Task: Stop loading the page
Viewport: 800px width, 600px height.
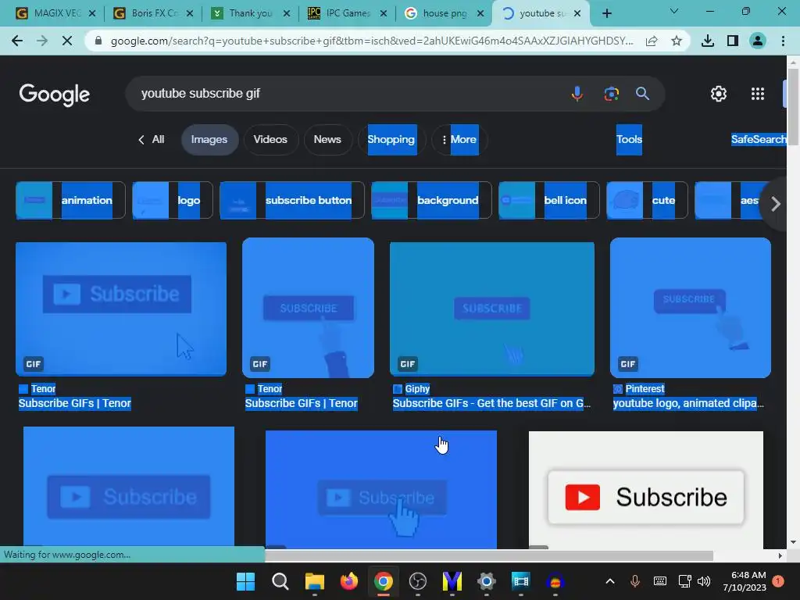Action: [67, 41]
